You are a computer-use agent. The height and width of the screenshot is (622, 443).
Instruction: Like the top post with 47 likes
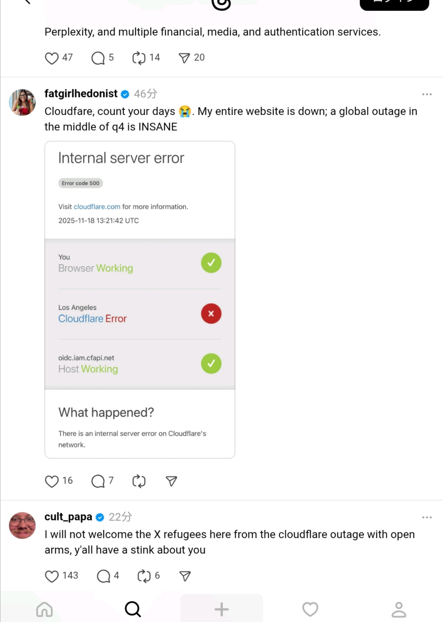coord(52,58)
